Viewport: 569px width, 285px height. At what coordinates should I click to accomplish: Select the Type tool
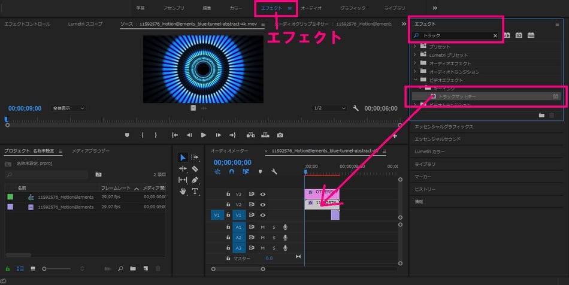195,192
